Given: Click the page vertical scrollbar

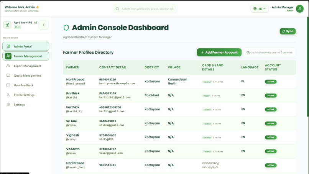Looking at the screenshot, I should tap(308, 67).
